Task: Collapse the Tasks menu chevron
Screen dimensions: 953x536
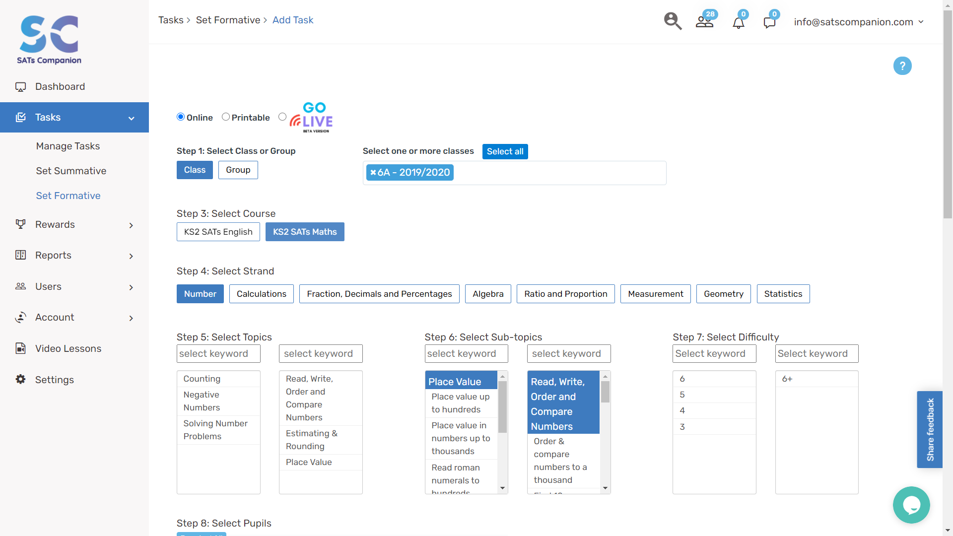Action: (x=132, y=118)
